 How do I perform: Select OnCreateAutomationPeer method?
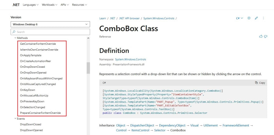(36, 61)
